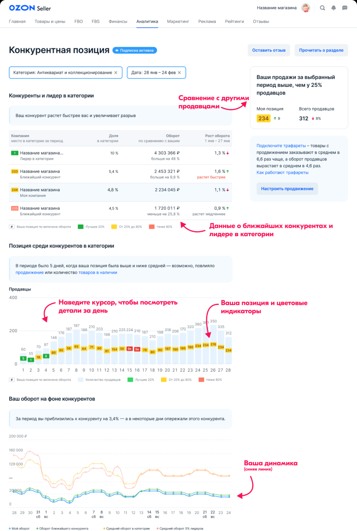The height and width of the screenshot is (531, 357).
Task: Click the Ozon Seller logo
Action: coord(30,8)
